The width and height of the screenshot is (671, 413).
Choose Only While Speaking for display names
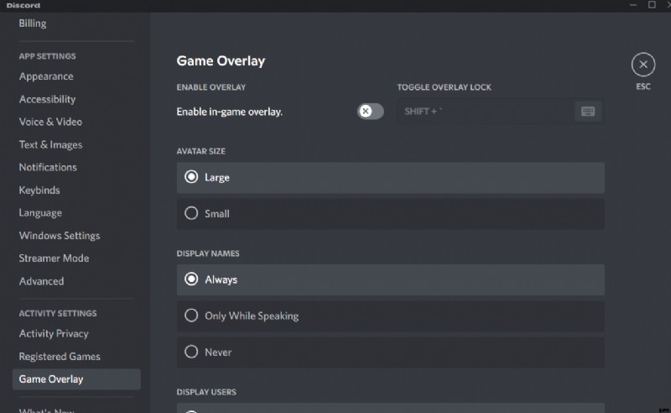[x=390, y=316]
